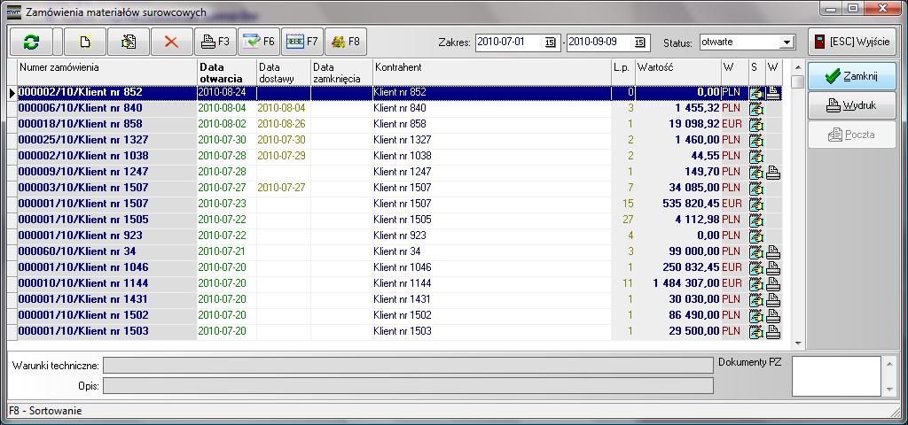908x425 pixels.
Task: Click status icon in Klient nr 840 row
Action: pos(756,109)
